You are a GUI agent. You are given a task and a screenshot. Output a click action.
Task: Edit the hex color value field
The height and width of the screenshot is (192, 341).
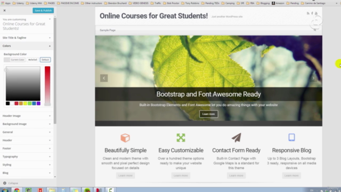[33, 60]
